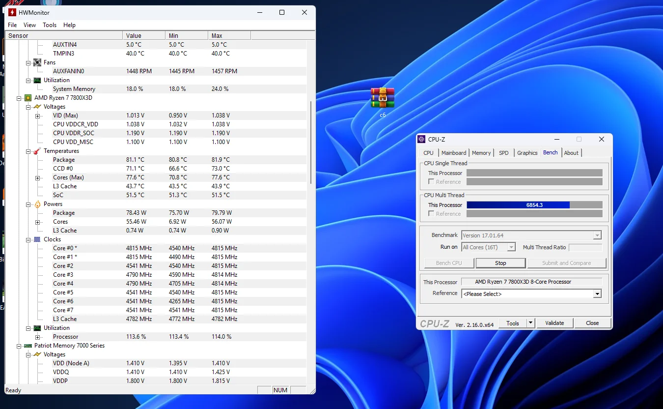This screenshot has width=663, height=409.
Task: Stop the running CPU benchmark
Action: [500, 263]
